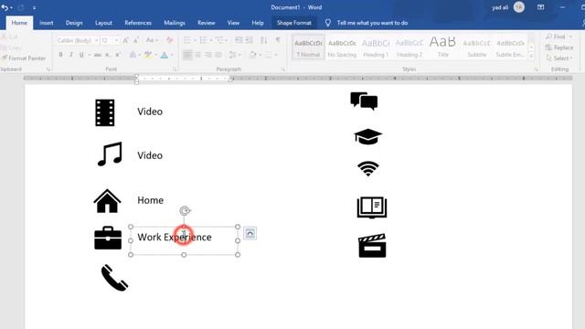
Task: Apply the No Spacing style
Action: click(x=342, y=48)
